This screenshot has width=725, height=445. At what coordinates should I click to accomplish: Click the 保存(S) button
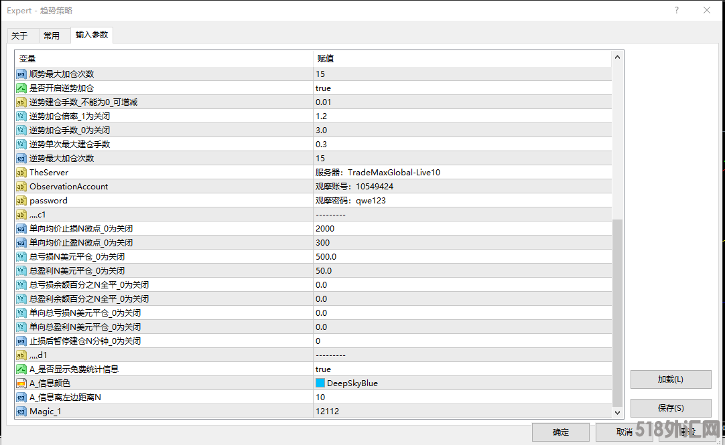click(x=670, y=408)
